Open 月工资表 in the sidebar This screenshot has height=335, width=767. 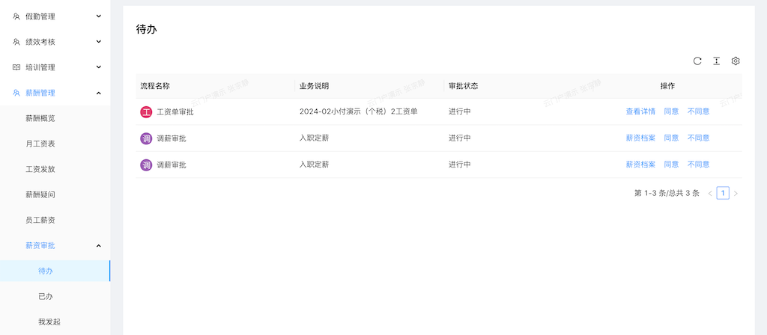40,144
